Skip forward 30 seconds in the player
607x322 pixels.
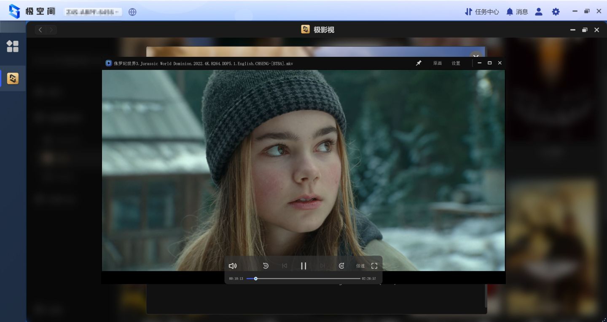pyautogui.click(x=341, y=266)
